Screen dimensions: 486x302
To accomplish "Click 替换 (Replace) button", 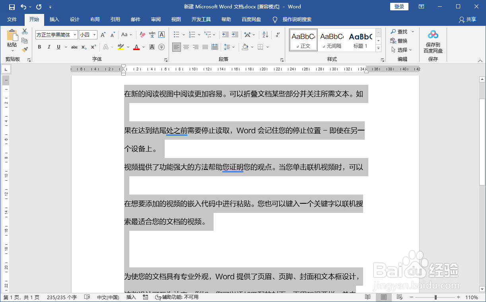I will coord(399,41).
